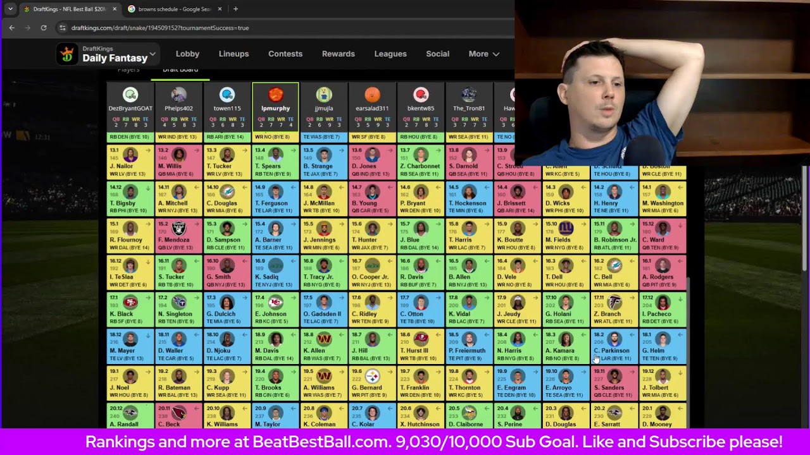This screenshot has height=455, width=810.
Task: Open the T. Bigsby player card
Action: pos(130,198)
